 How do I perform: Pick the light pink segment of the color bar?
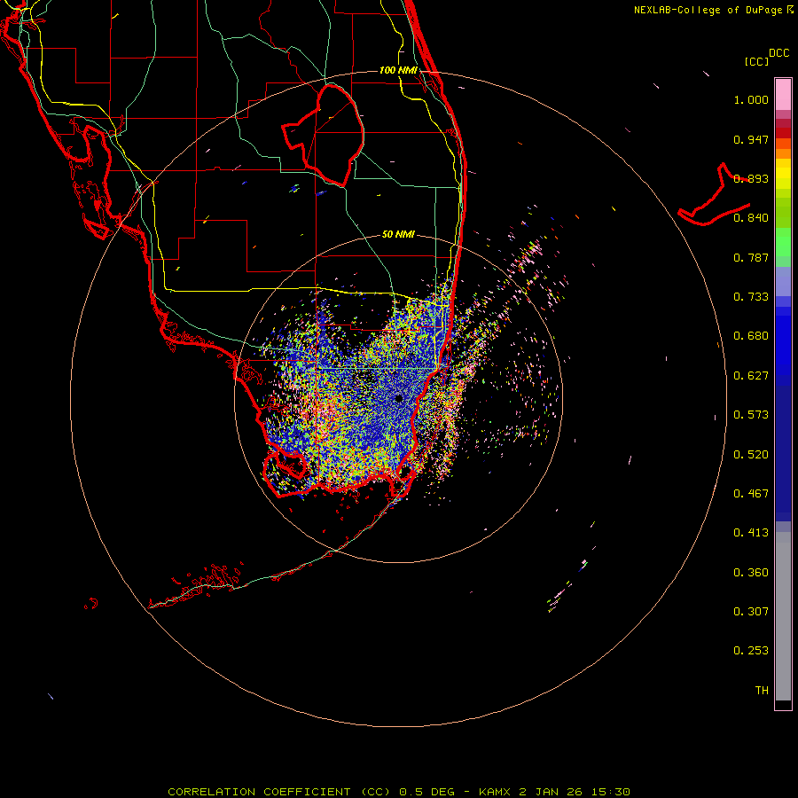(783, 95)
